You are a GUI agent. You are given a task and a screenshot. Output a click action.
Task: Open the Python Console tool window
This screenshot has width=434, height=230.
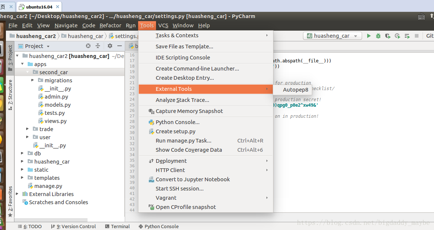(159, 226)
